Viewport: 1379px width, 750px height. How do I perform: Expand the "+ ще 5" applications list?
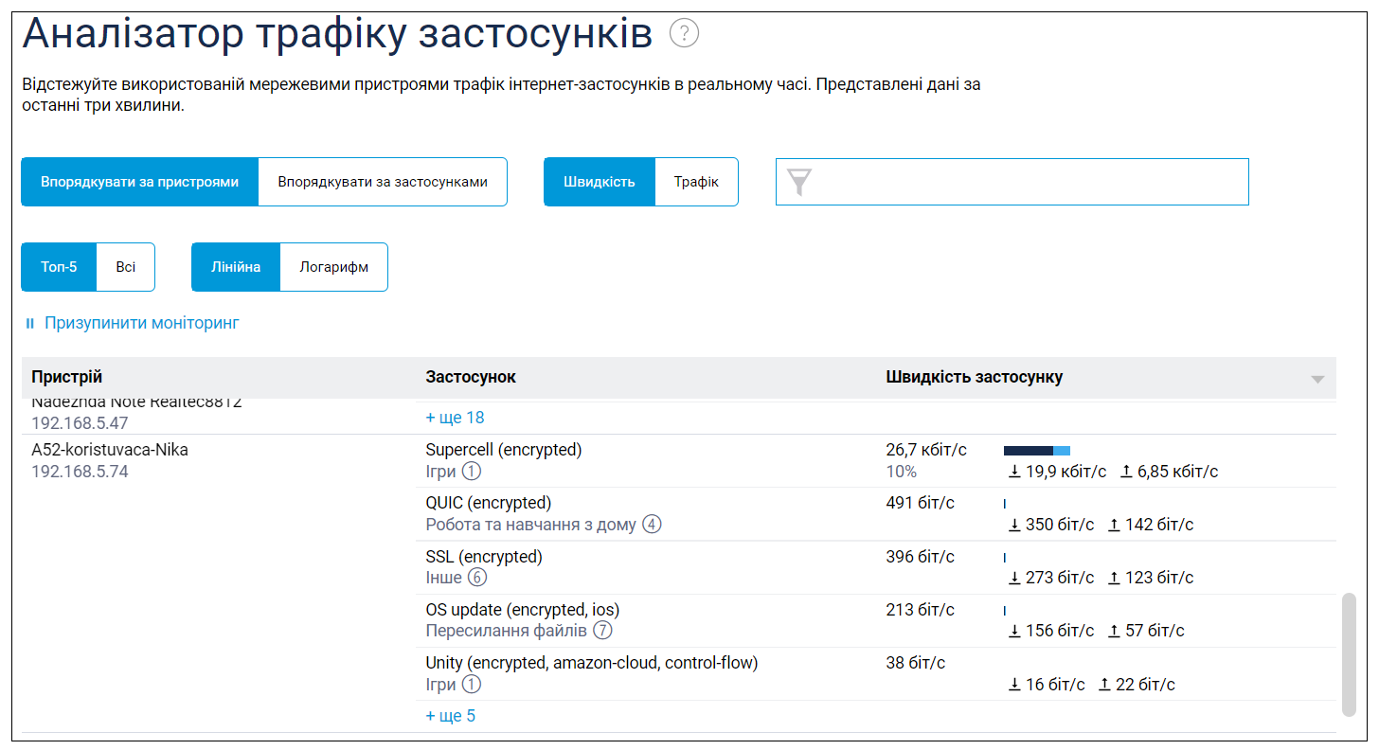pos(451,716)
